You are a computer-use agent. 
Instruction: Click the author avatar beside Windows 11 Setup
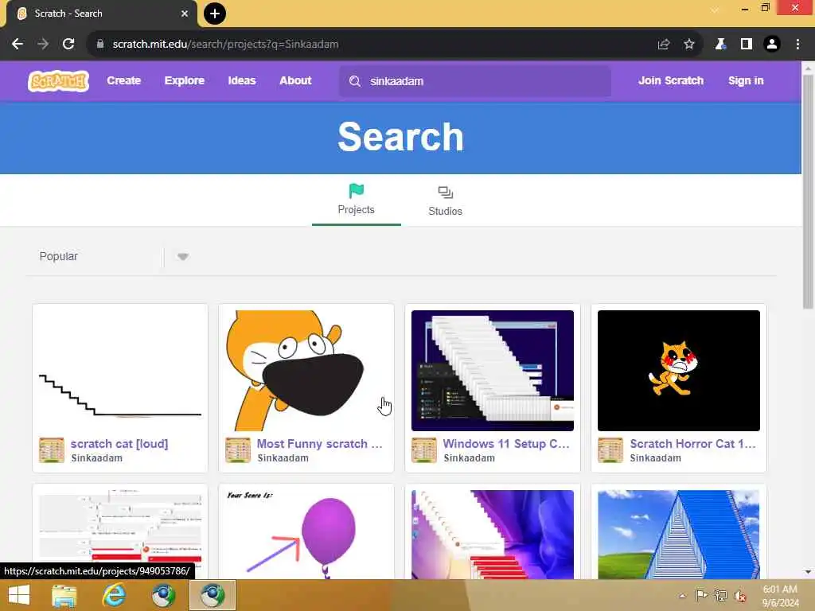(x=424, y=450)
